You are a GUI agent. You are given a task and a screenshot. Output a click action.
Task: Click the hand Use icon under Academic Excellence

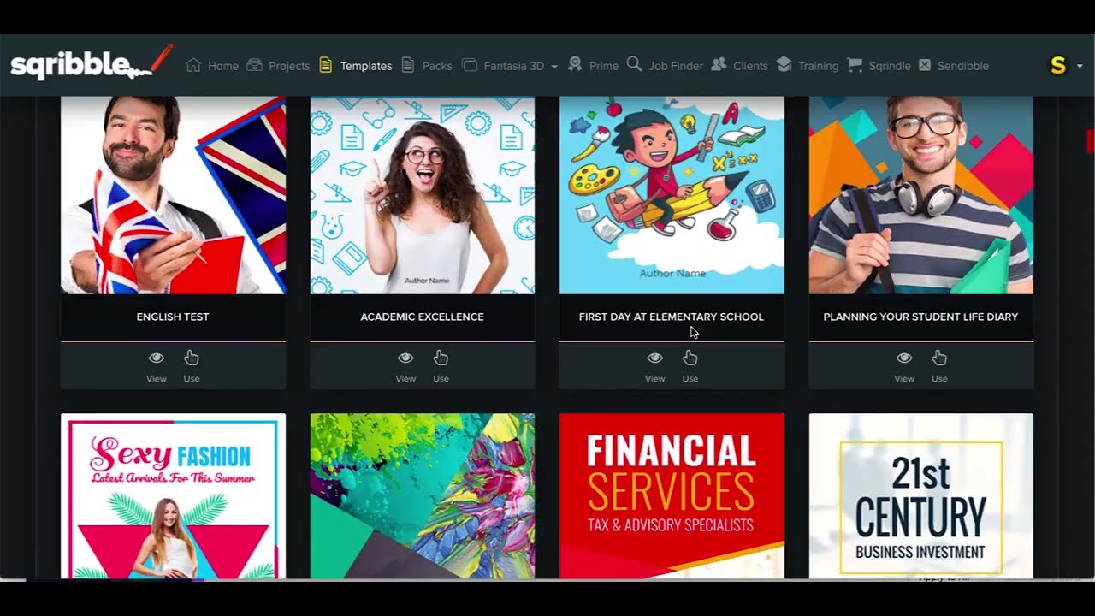tap(441, 358)
